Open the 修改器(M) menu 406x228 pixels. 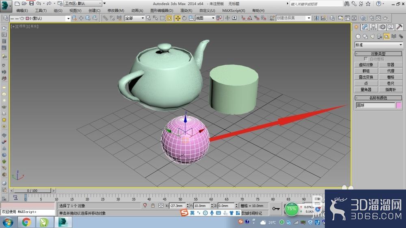click(x=116, y=11)
